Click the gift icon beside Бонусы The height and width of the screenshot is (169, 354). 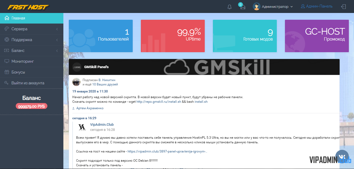(x=7, y=72)
